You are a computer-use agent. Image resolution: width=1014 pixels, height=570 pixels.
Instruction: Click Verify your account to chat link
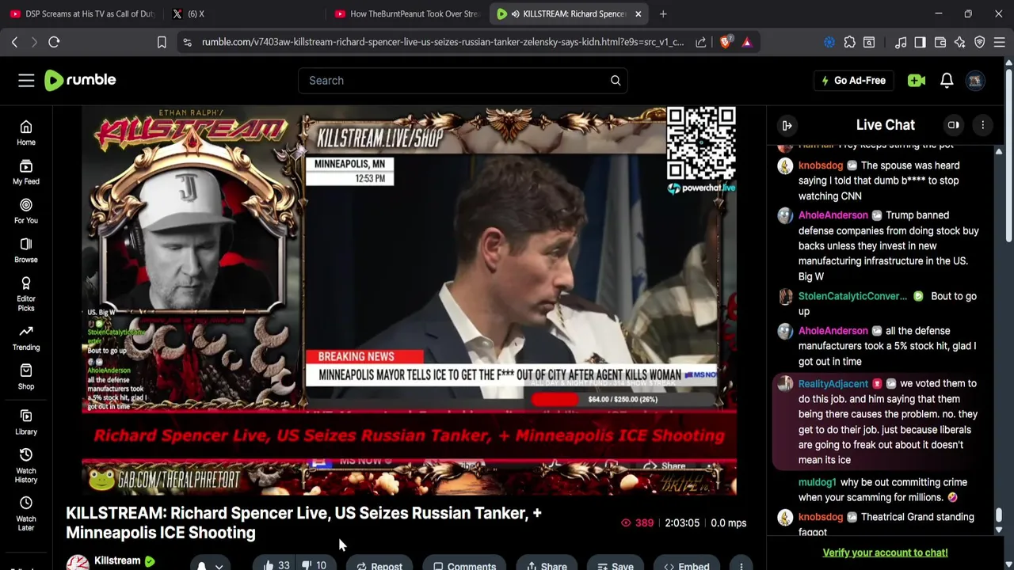tap(885, 553)
